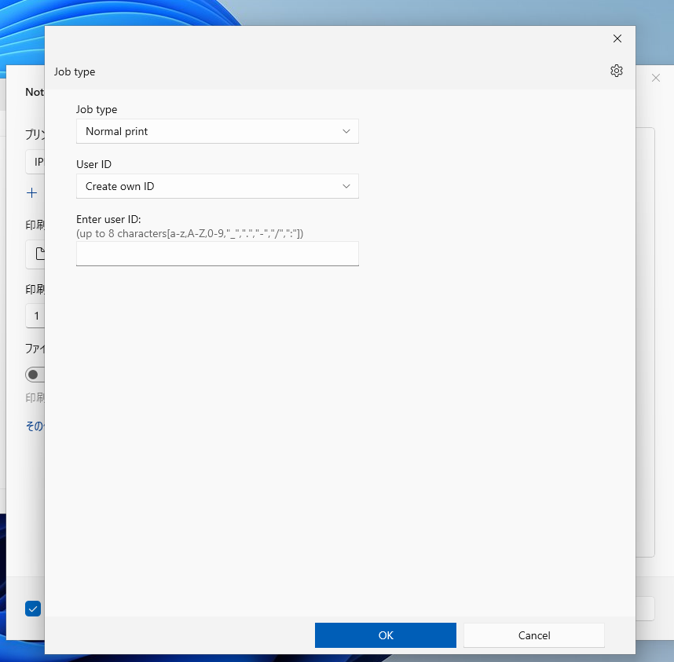Viewport: 674px width, 662px height.
Task: Open the User ID dropdown showing Create own ID
Action: click(x=217, y=186)
